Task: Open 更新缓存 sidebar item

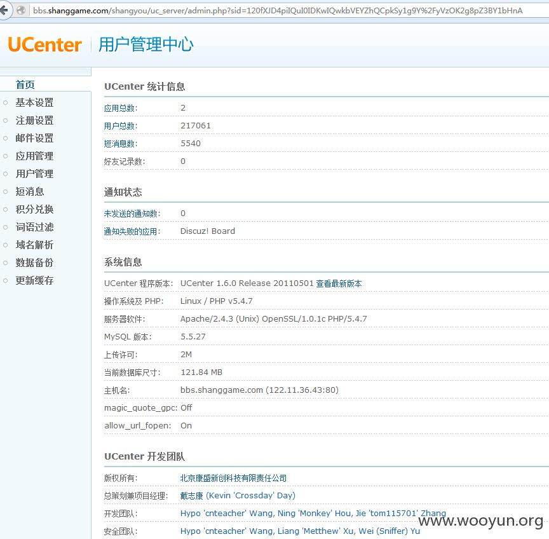Action: [x=34, y=280]
